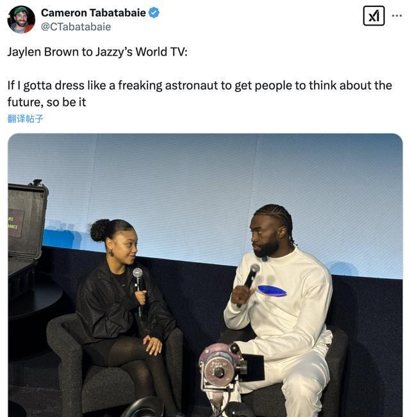
Task: Open the attached interview photo
Action: click(x=205, y=275)
